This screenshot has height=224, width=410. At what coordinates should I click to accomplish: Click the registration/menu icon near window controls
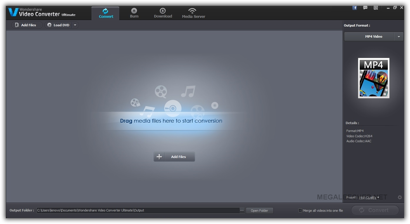pos(376,8)
